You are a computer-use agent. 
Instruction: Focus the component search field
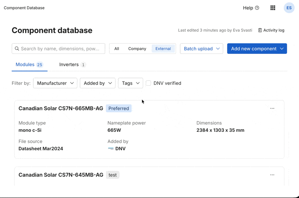click(58, 49)
